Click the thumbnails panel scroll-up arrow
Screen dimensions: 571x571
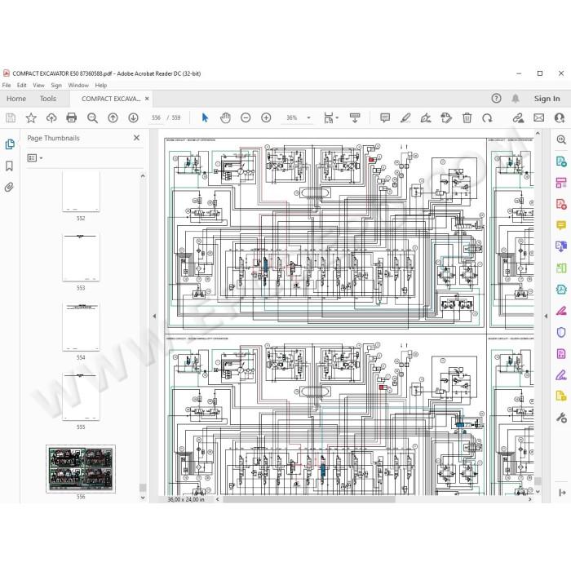click(143, 176)
